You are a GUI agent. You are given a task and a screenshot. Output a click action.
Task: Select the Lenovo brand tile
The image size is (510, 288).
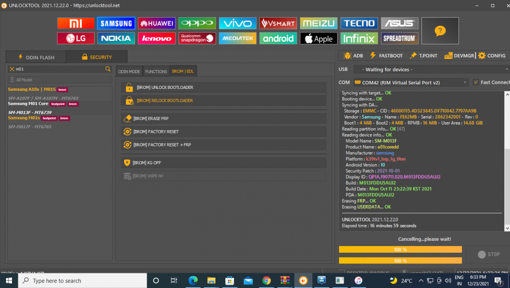coord(156,38)
